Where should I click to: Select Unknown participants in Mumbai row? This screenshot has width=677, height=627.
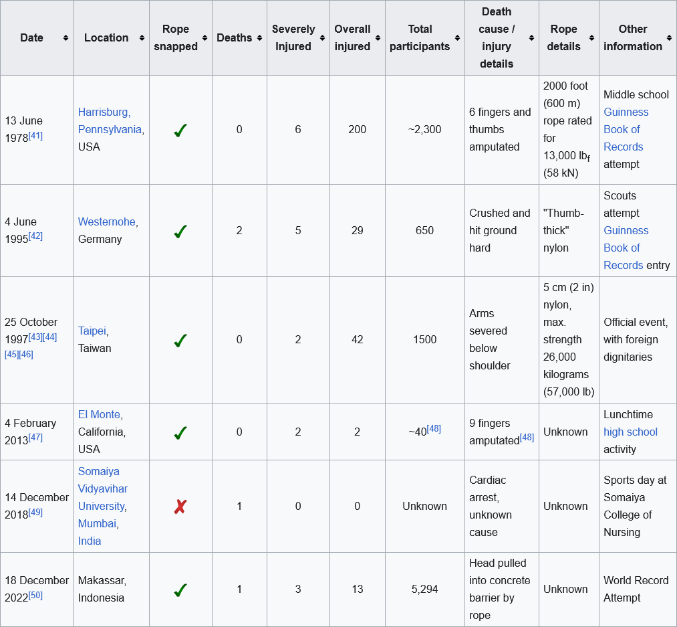tap(425, 506)
